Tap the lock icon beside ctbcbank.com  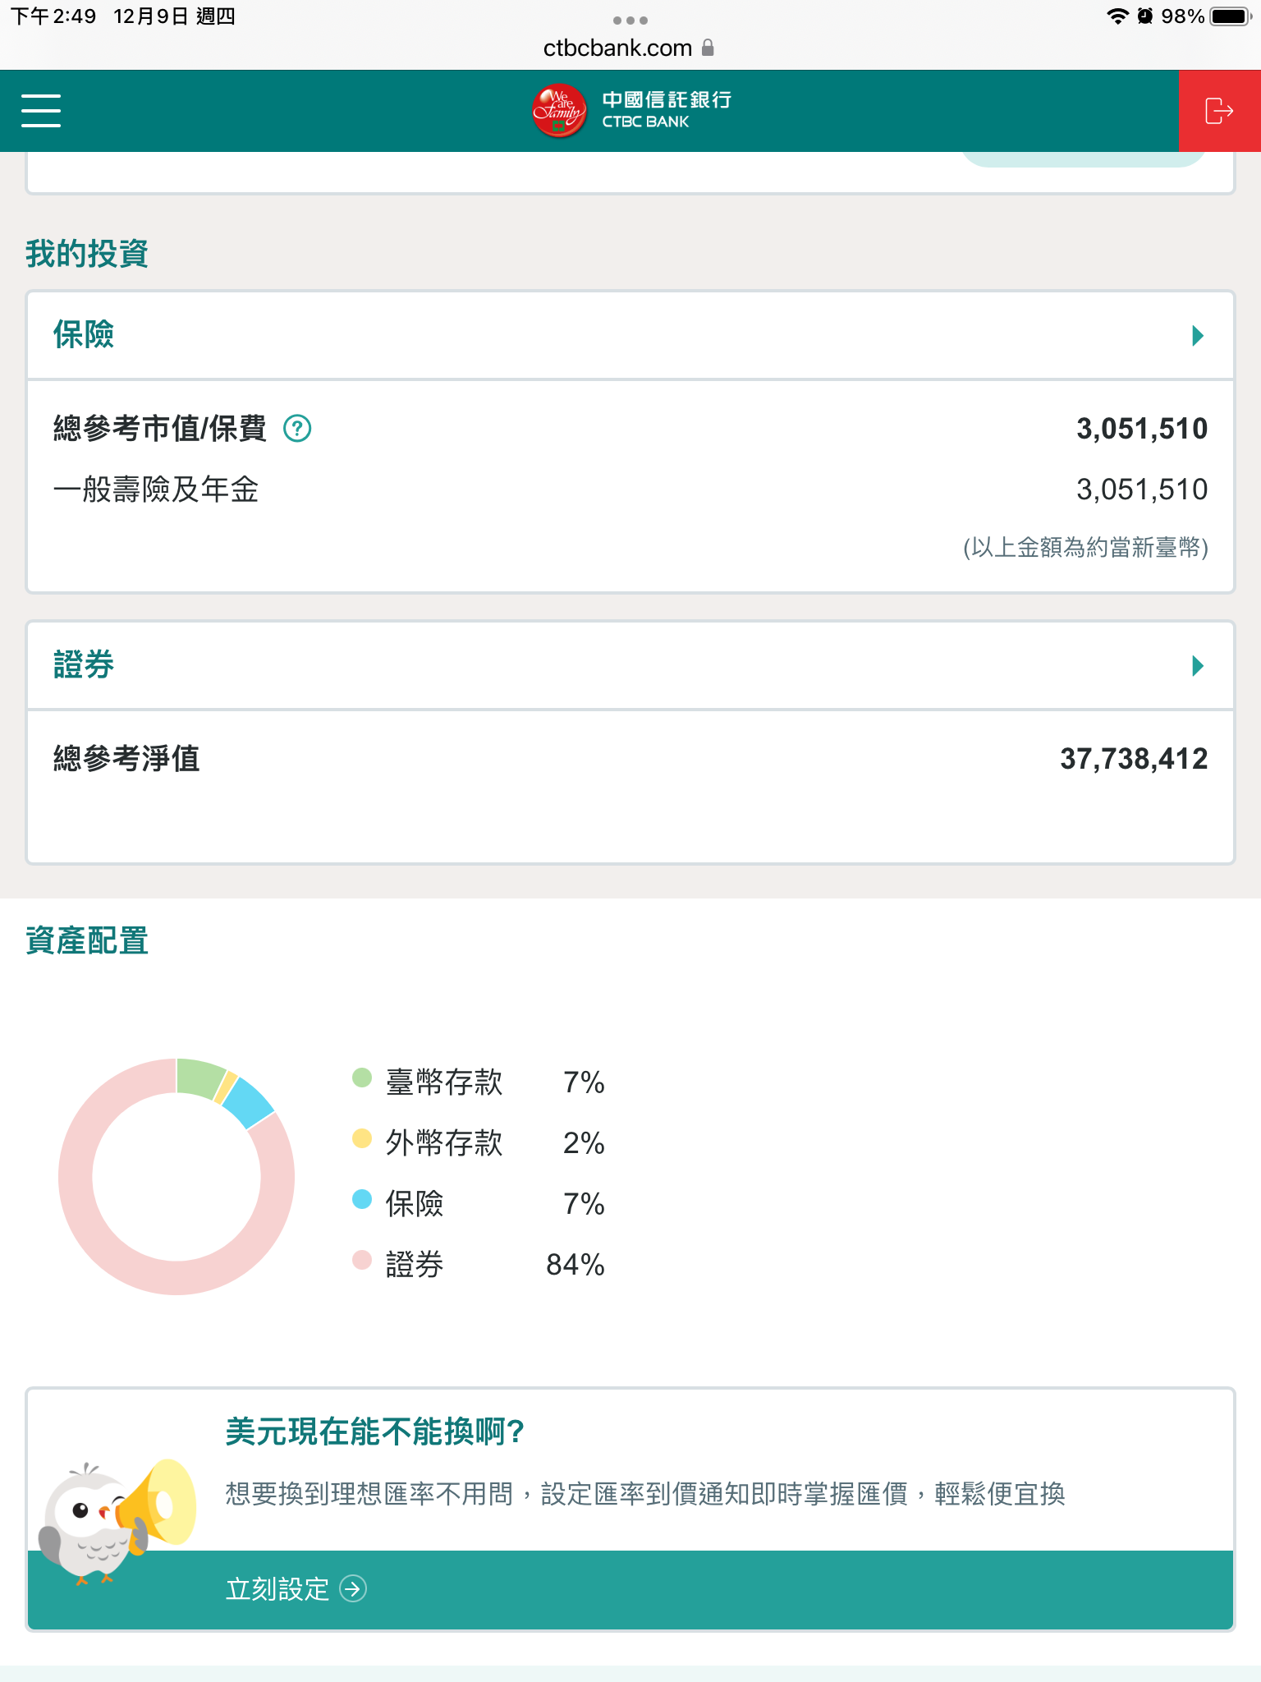tap(708, 48)
